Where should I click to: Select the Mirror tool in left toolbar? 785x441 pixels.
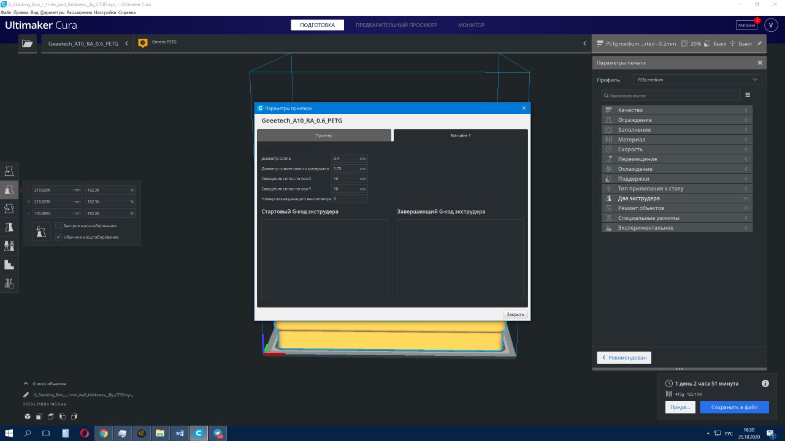click(9, 227)
